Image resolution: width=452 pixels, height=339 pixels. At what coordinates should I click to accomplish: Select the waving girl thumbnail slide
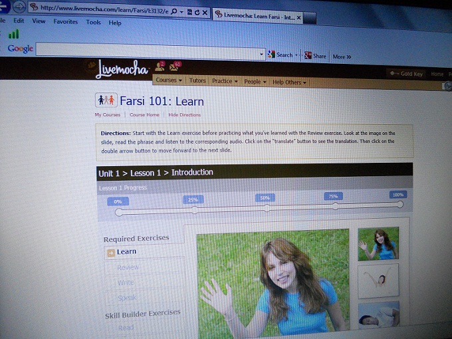378,243
